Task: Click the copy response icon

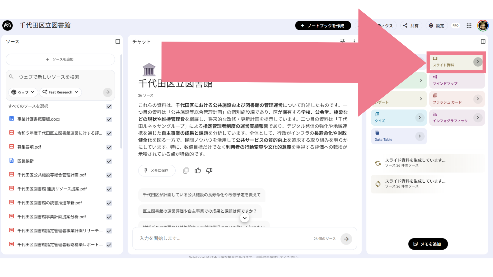Action: tap(186, 171)
